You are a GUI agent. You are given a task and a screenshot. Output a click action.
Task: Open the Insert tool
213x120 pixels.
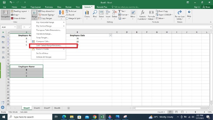point(108,15)
